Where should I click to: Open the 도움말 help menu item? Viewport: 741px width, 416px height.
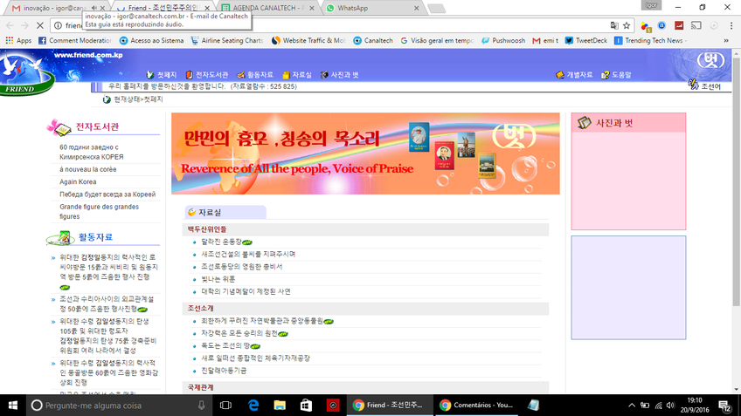tap(616, 74)
